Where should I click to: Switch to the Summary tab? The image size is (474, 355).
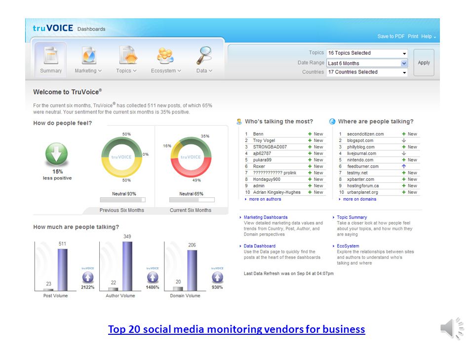coord(51,60)
